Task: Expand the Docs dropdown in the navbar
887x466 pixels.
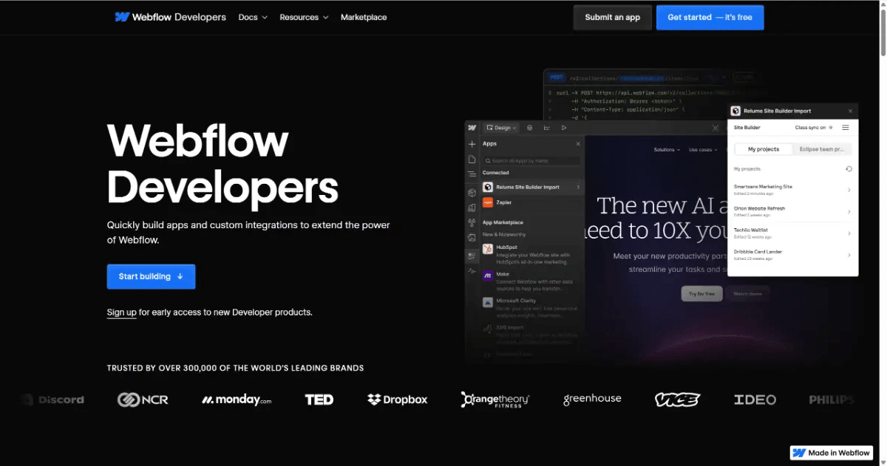Action: point(252,17)
